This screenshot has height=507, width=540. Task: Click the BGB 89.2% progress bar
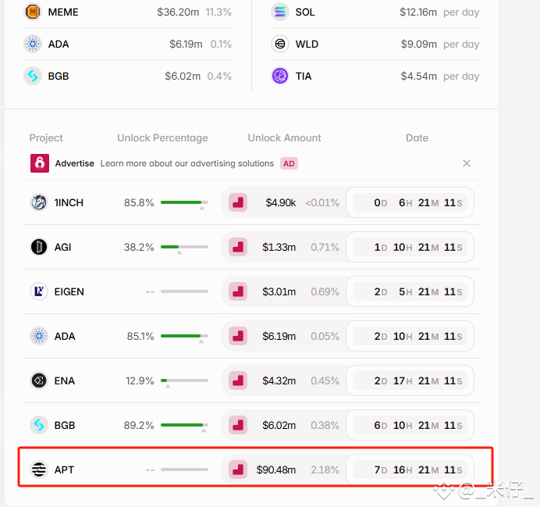(184, 425)
